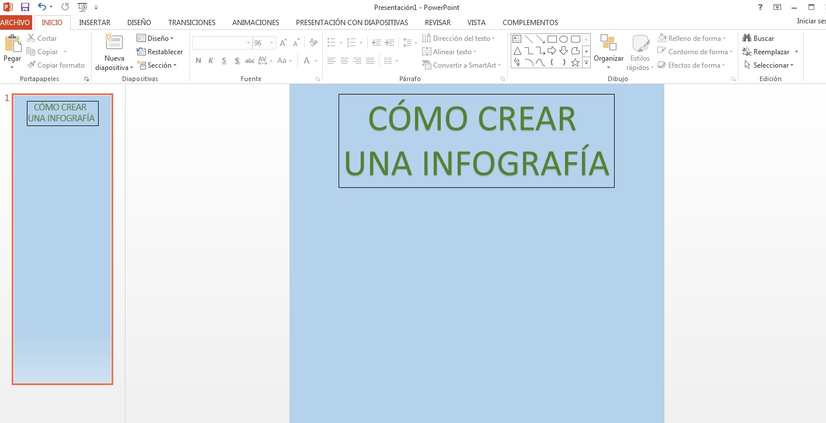Select the oval shape in the shapes gallery
The image size is (826, 423).
click(563, 39)
